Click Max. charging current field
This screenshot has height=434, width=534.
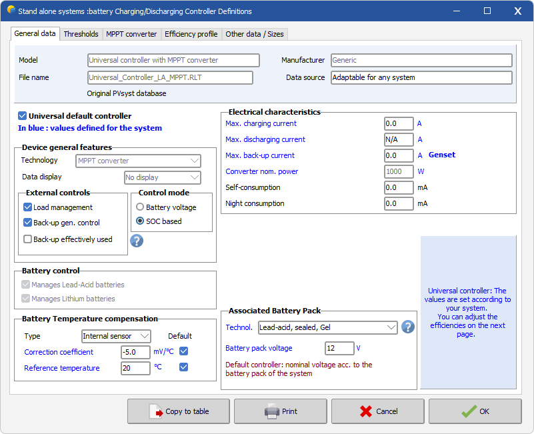[399, 123]
